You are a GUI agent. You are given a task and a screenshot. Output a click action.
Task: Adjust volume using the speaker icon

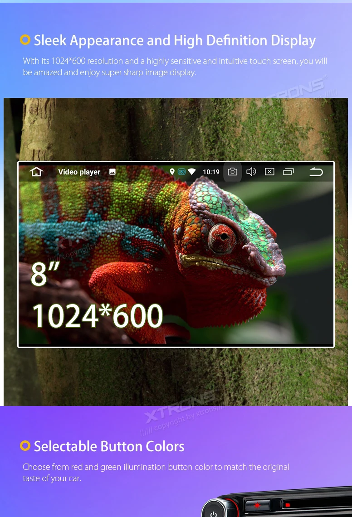pos(251,171)
